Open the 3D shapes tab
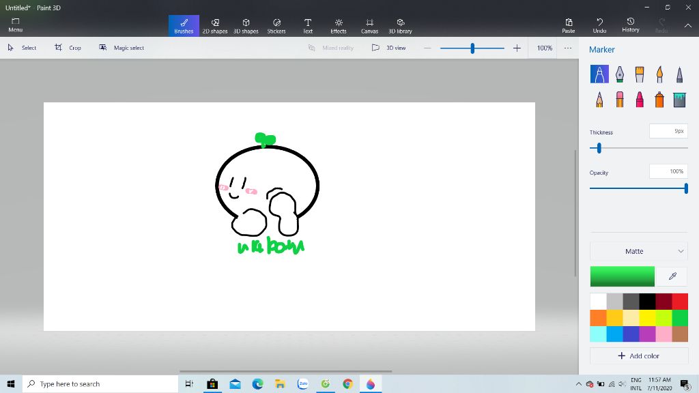This screenshot has height=393, width=699. tap(246, 26)
